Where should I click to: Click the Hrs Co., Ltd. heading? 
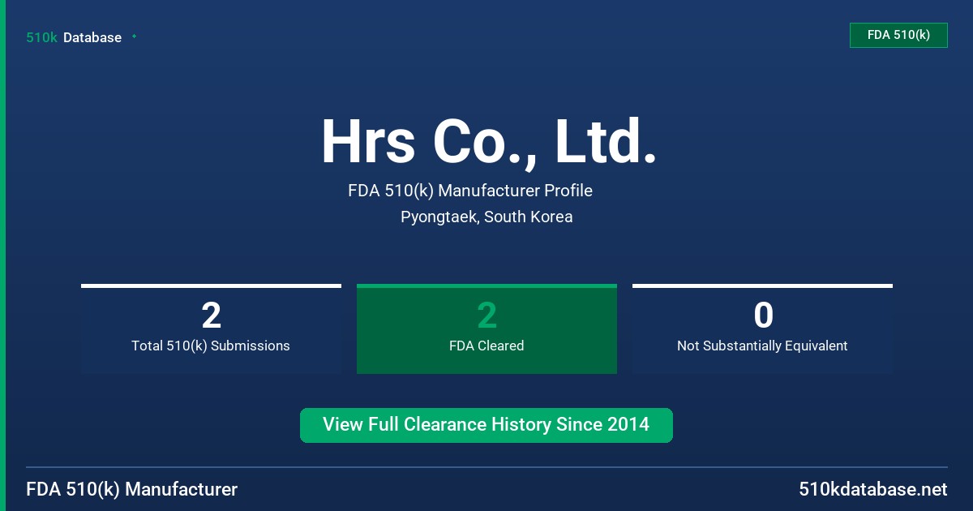pos(488,142)
